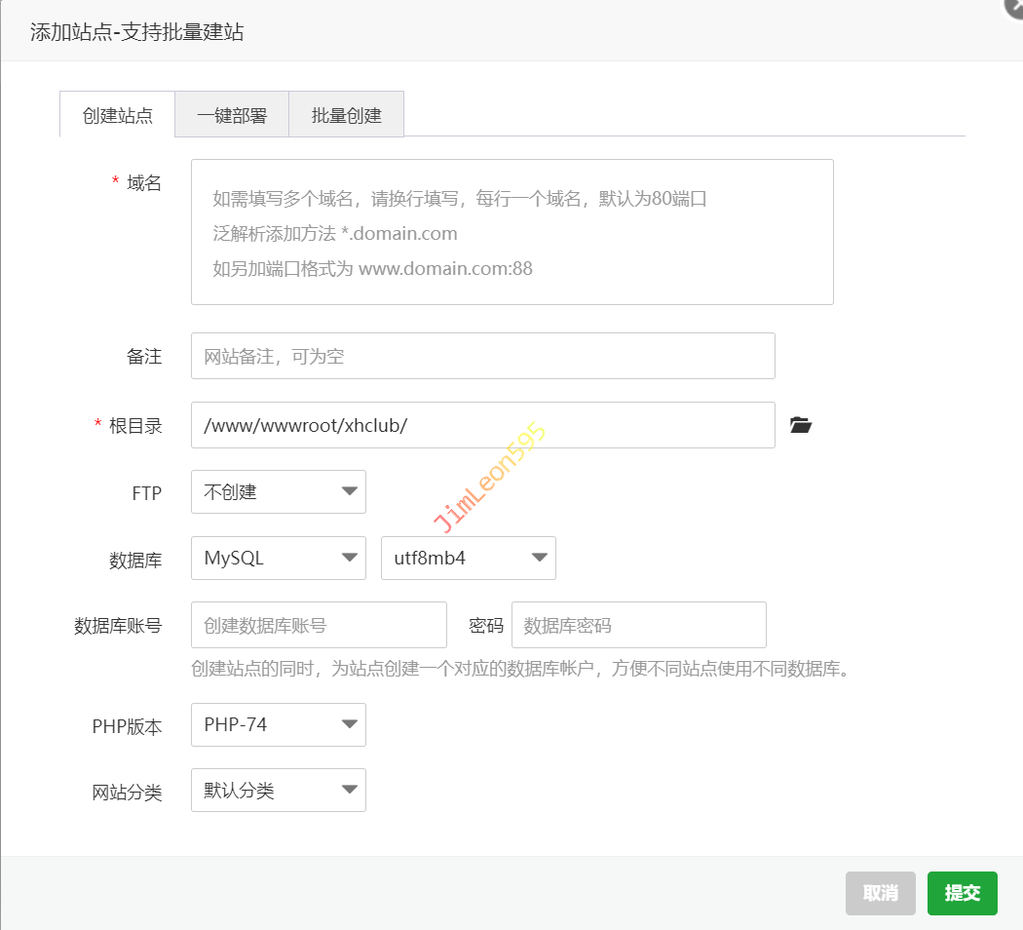Image resolution: width=1023 pixels, height=930 pixels.
Task: Click the 数据库密码 password field
Action: (x=638, y=625)
